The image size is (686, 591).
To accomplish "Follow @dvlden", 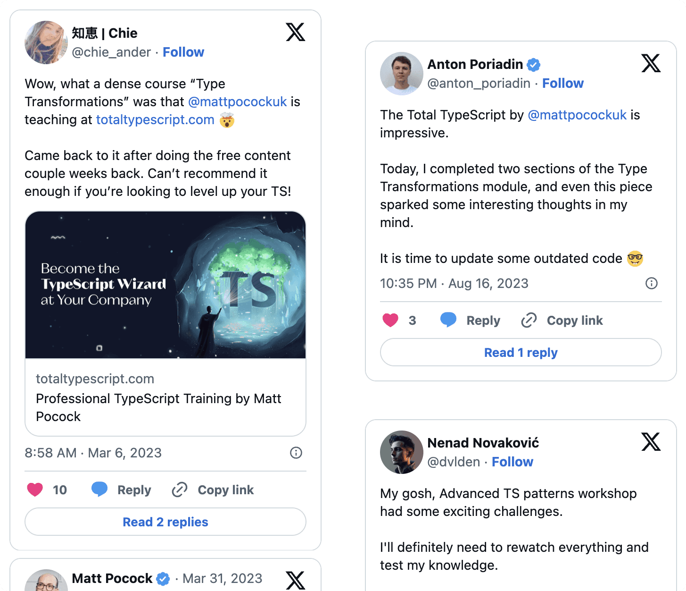I will (512, 462).
